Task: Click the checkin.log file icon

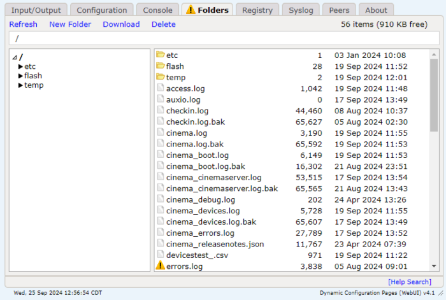Action: (x=161, y=110)
